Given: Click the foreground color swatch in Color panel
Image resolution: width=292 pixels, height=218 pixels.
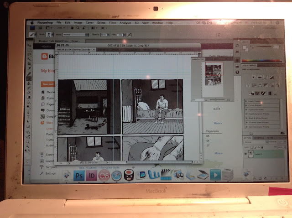Looking at the screenshot, I should coord(245,47).
